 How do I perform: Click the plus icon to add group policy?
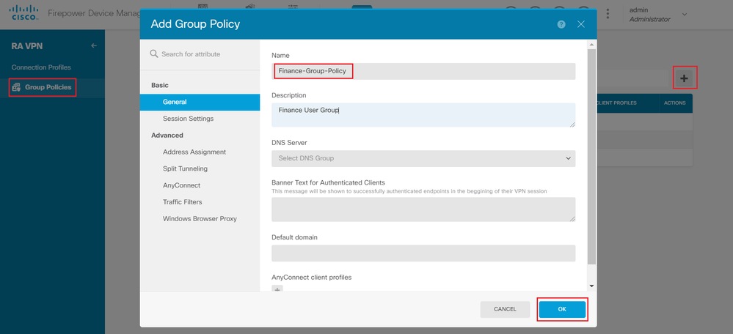684,78
